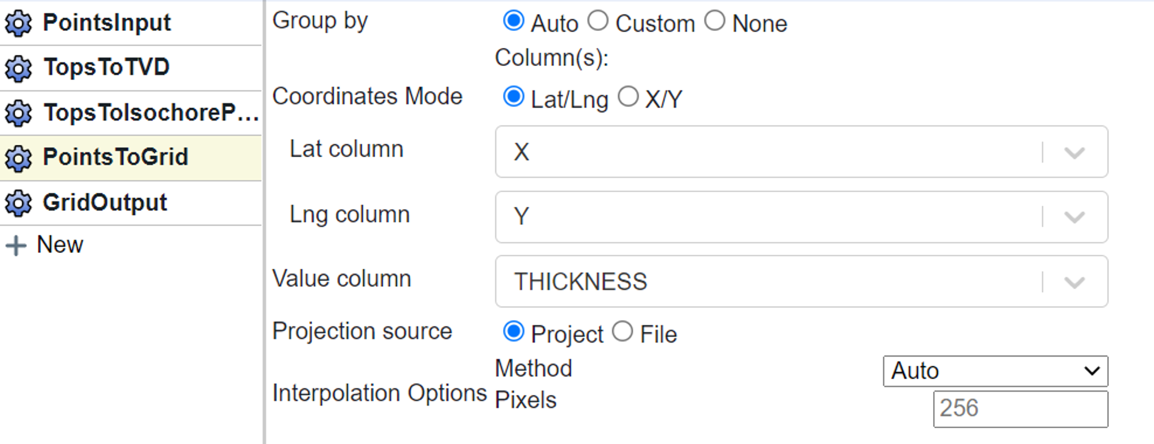The width and height of the screenshot is (1154, 444).
Task: Click the gear icon beside GridOutput
Action: (x=19, y=203)
